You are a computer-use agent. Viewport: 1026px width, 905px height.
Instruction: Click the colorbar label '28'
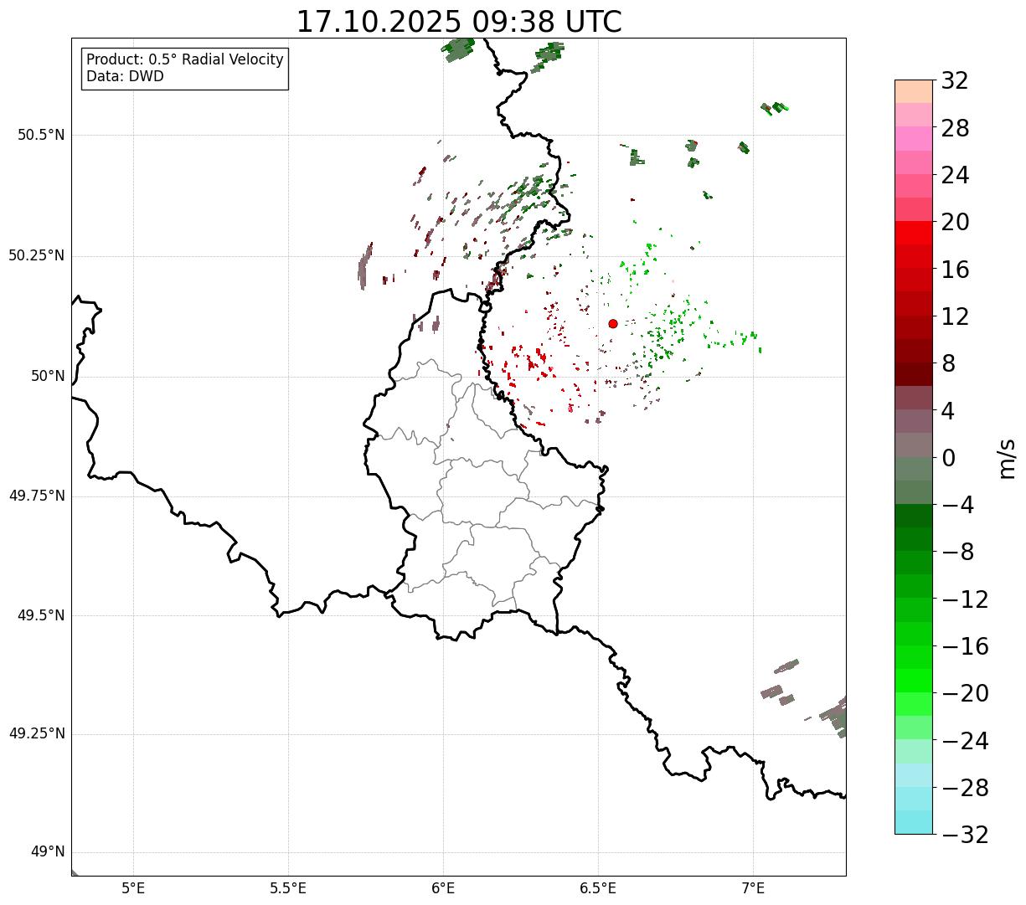pos(955,128)
